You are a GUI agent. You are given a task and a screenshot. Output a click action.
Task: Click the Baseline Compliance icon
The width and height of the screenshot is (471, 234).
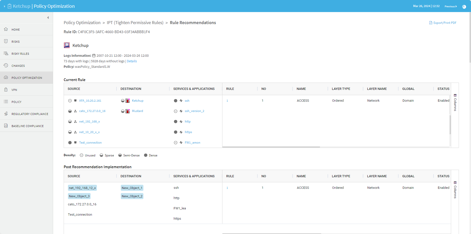(6, 126)
